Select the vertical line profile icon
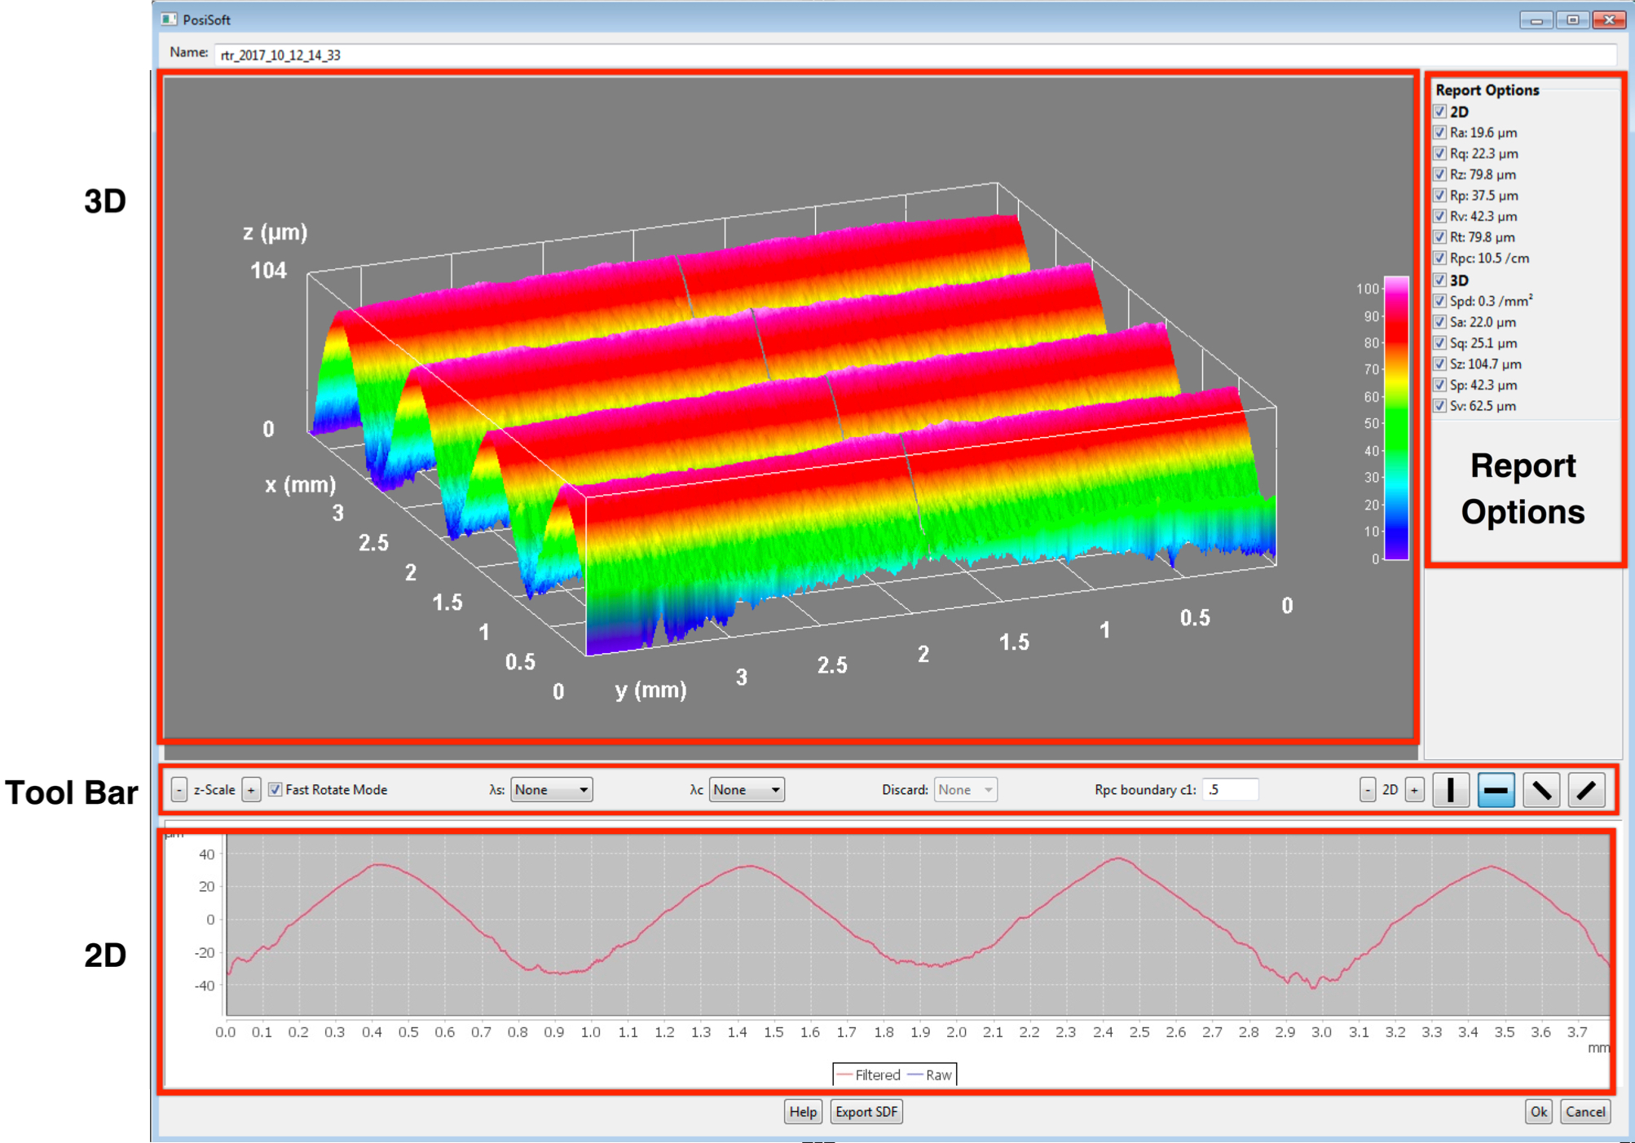Viewport: 1635px width, 1143px height. [x=1451, y=790]
